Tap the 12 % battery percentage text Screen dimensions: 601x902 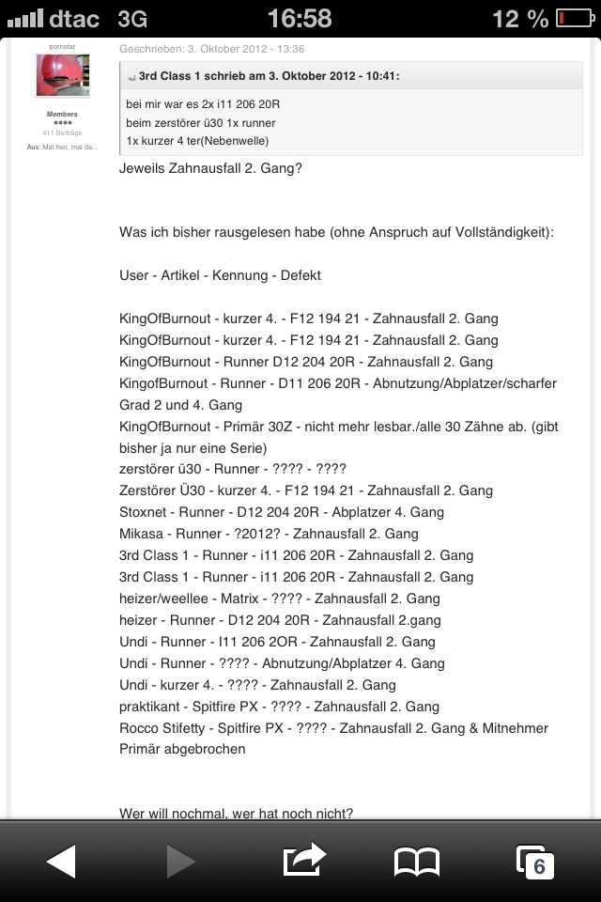click(519, 18)
